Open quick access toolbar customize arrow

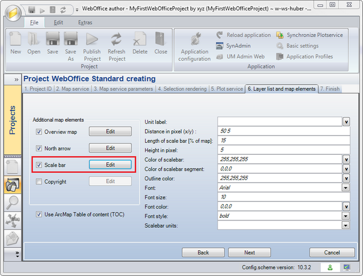pyautogui.click(x=77, y=10)
